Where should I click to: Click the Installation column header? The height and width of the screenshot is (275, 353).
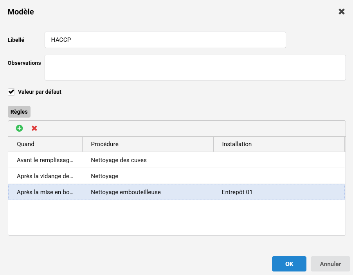[279, 144]
